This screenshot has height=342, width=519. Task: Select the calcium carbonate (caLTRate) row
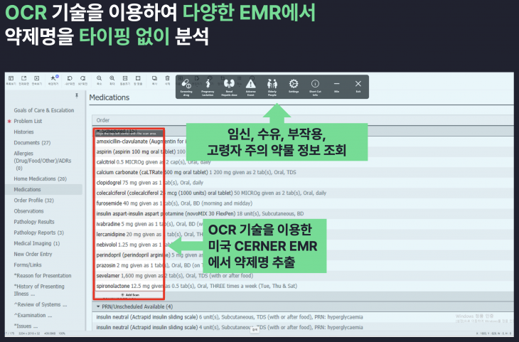pos(303,173)
